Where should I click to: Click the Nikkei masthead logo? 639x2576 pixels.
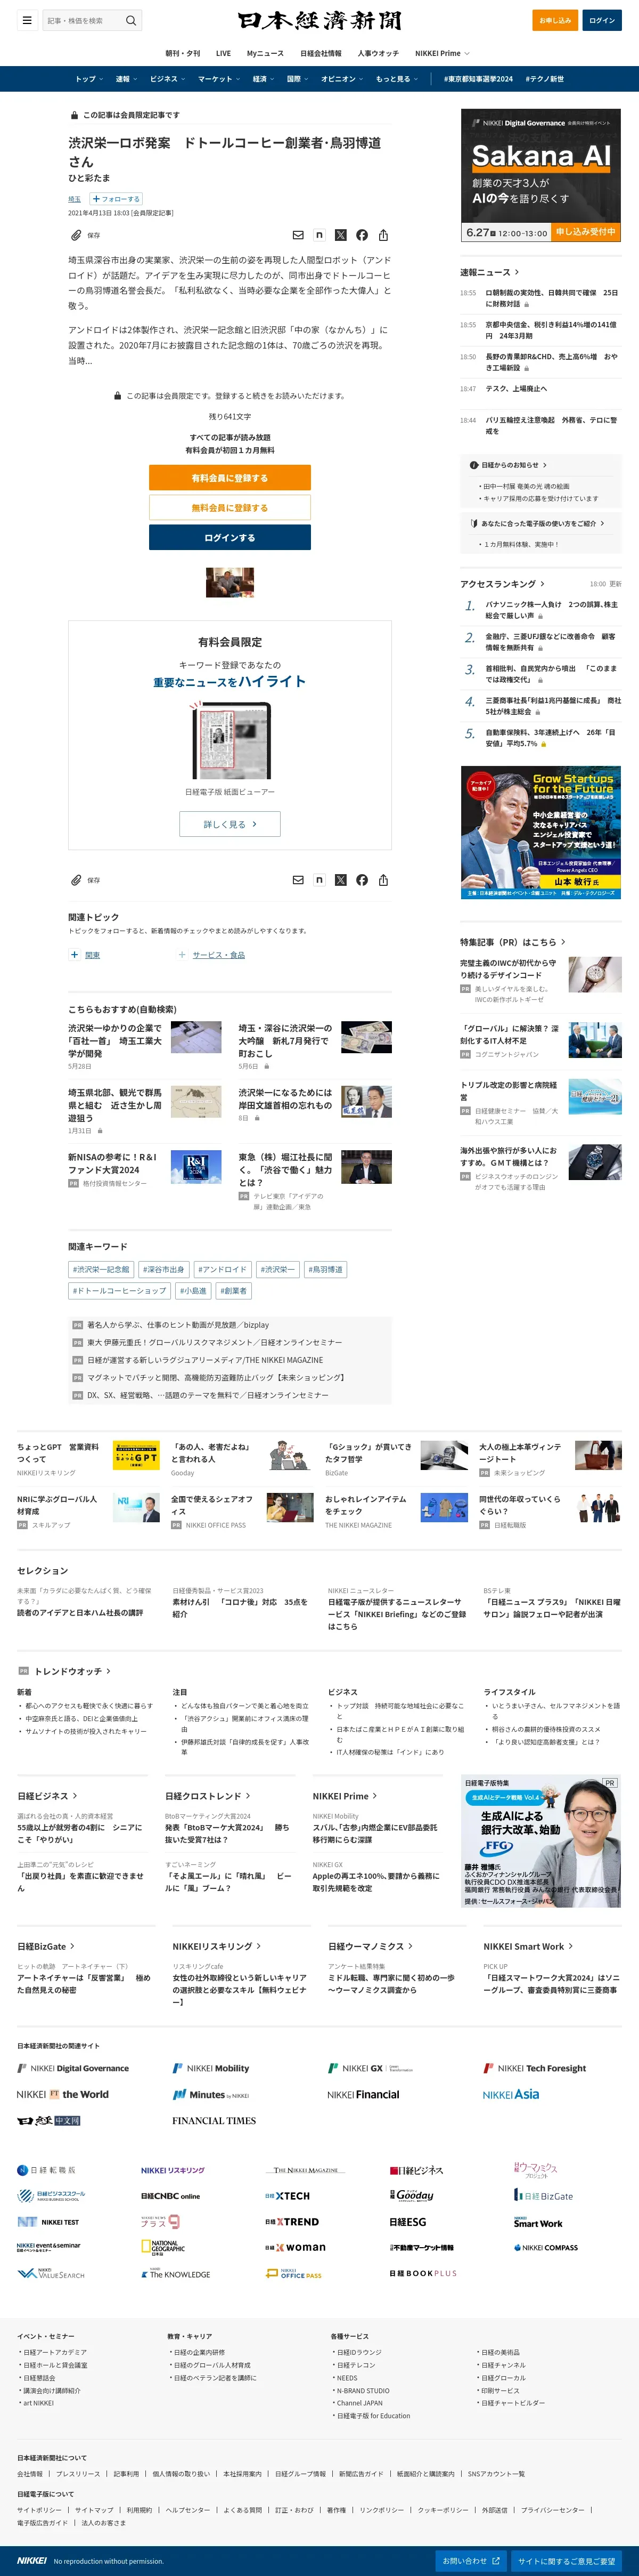point(319,20)
